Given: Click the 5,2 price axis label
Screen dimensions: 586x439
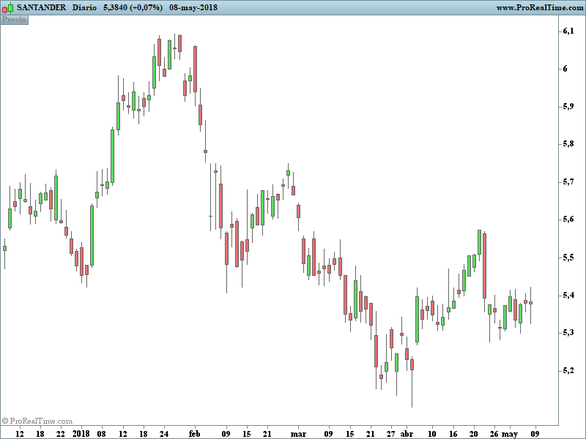Looking at the screenshot, I should [568, 371].
